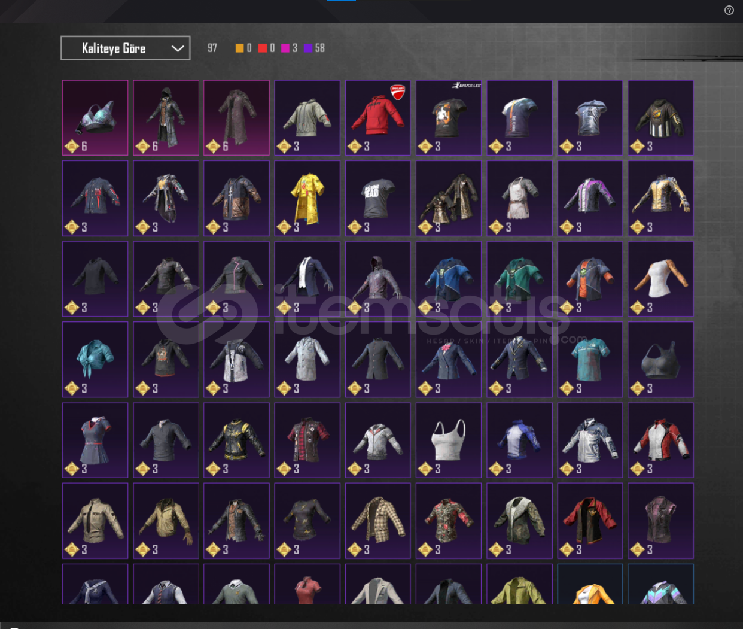This screenshot has height=629, width=743.
Task: Select the teal tied crop shirt
Action: pos(95,360)
